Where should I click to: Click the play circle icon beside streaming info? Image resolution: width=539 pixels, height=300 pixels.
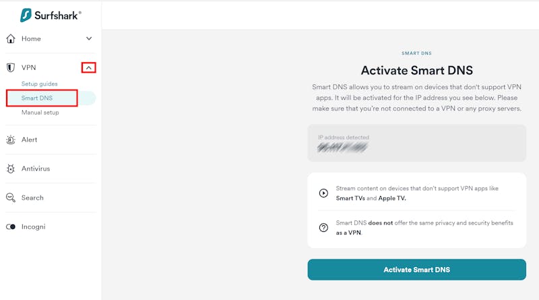pyautogui.click(x=323, y=193)
